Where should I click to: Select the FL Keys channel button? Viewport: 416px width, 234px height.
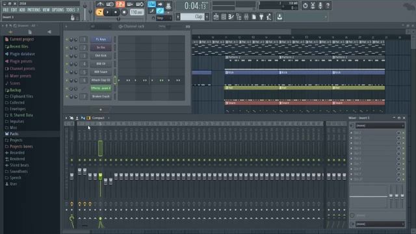coord(101,39)
